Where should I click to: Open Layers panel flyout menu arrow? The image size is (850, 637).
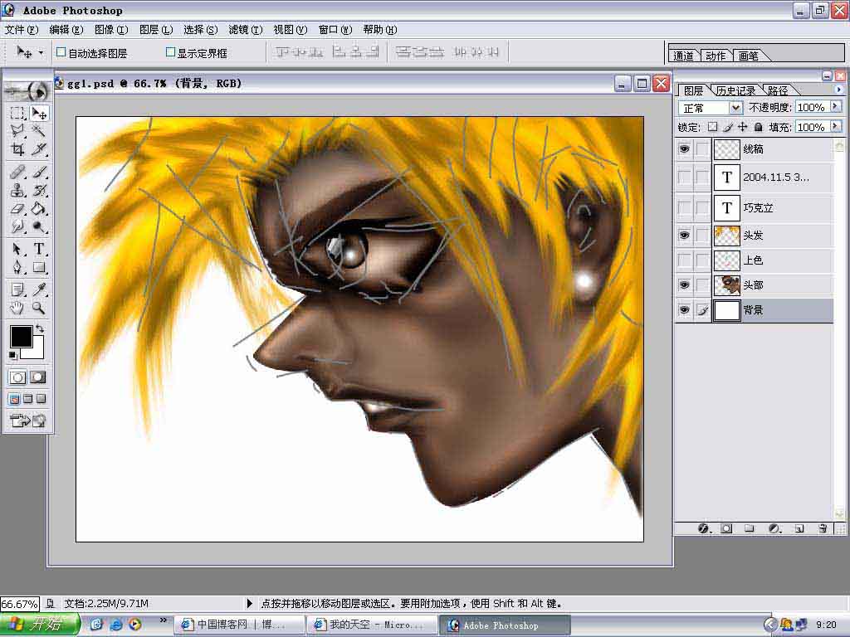(x=838, y=90)
